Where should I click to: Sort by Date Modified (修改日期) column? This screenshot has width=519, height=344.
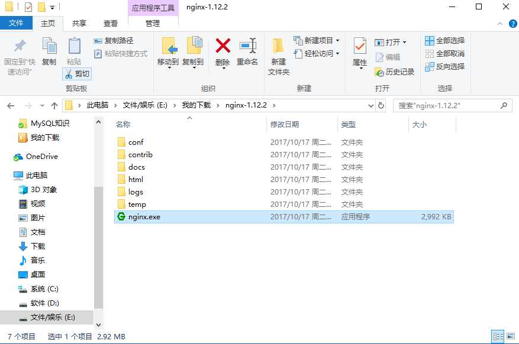click(x=285, y=125)
